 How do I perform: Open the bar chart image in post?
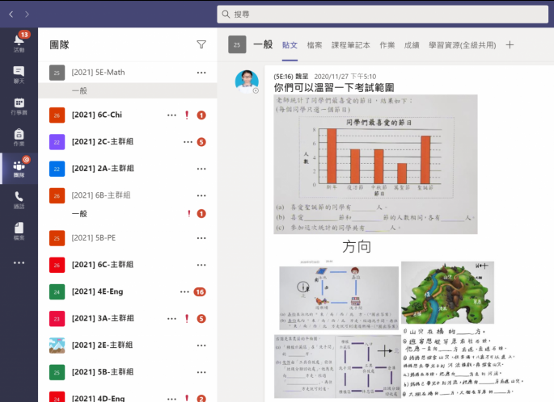pos(375,165)
